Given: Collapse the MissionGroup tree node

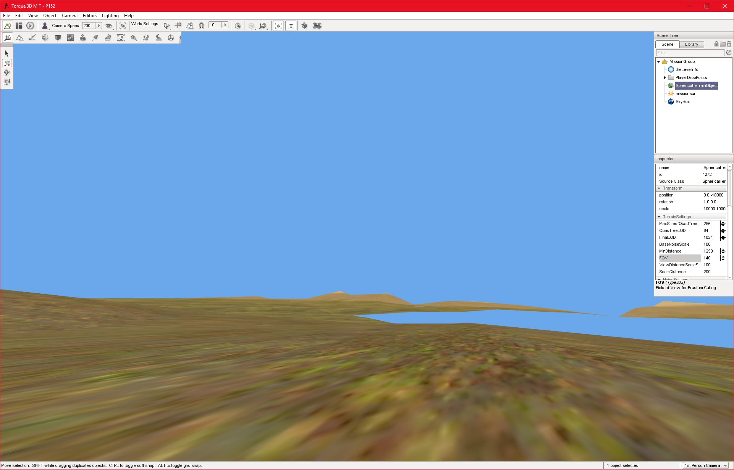Looking at the screenshot, I should tap(659, 61).
